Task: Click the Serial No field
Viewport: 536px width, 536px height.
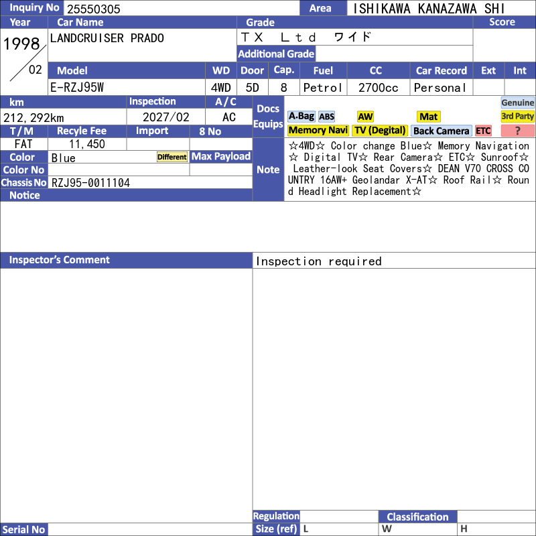Action: click(x=150, y=529)
